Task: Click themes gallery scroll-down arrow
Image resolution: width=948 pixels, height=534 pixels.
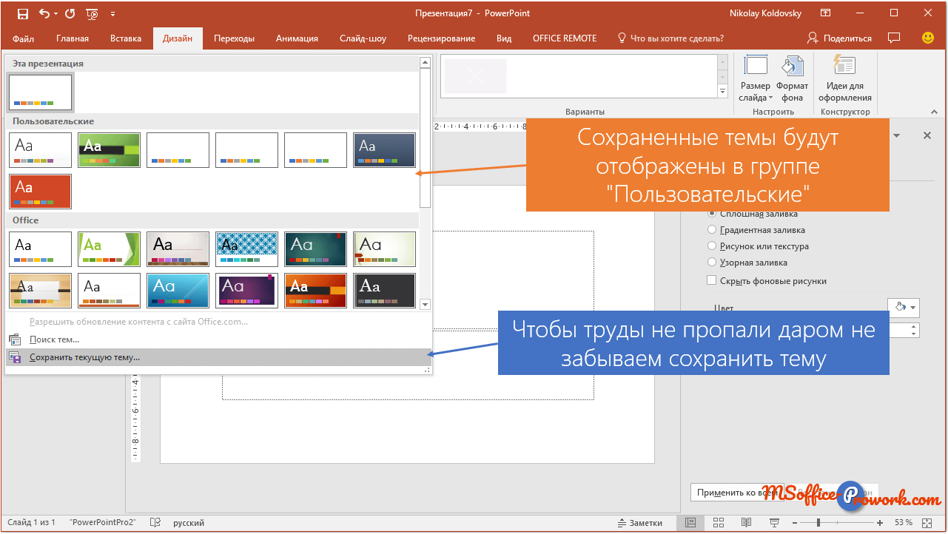Action: point(426,304)
